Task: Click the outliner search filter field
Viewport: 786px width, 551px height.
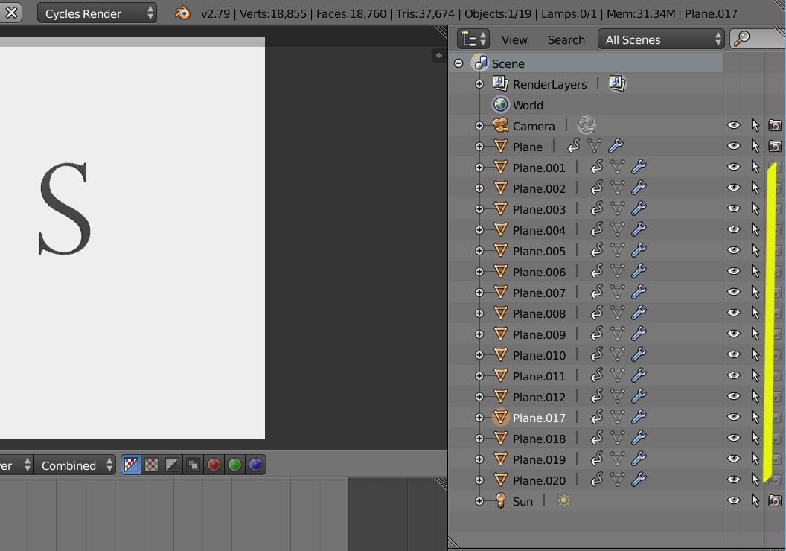Action: [763, 39]
